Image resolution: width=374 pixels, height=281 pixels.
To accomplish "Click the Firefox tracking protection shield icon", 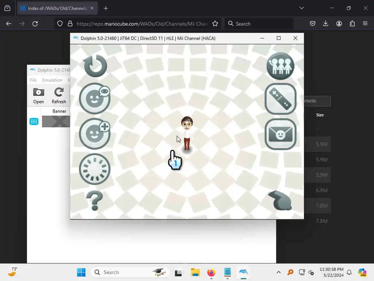I will pos(60,24).
